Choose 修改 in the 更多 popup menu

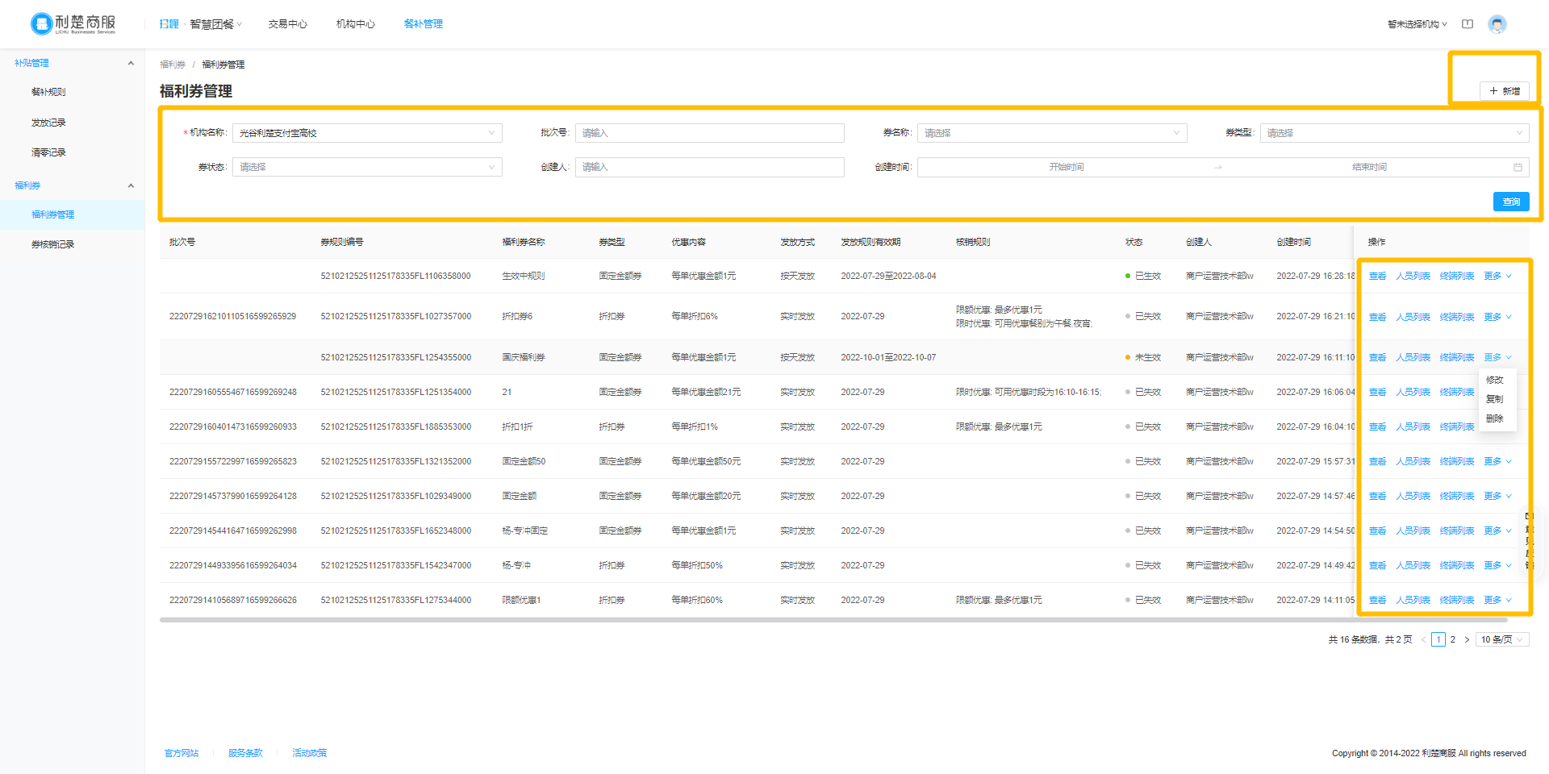point(1495,380)
